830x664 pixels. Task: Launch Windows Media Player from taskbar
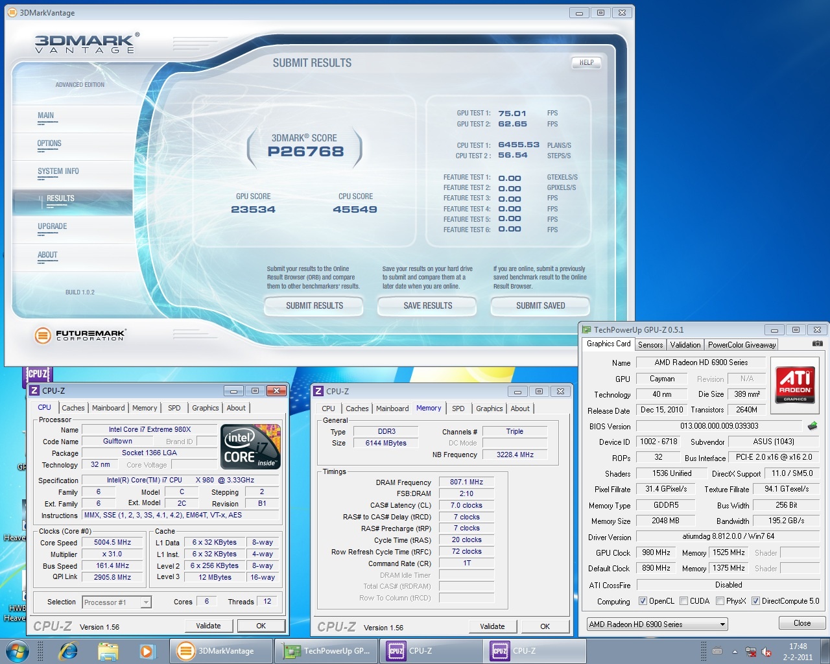pos(148,651)
